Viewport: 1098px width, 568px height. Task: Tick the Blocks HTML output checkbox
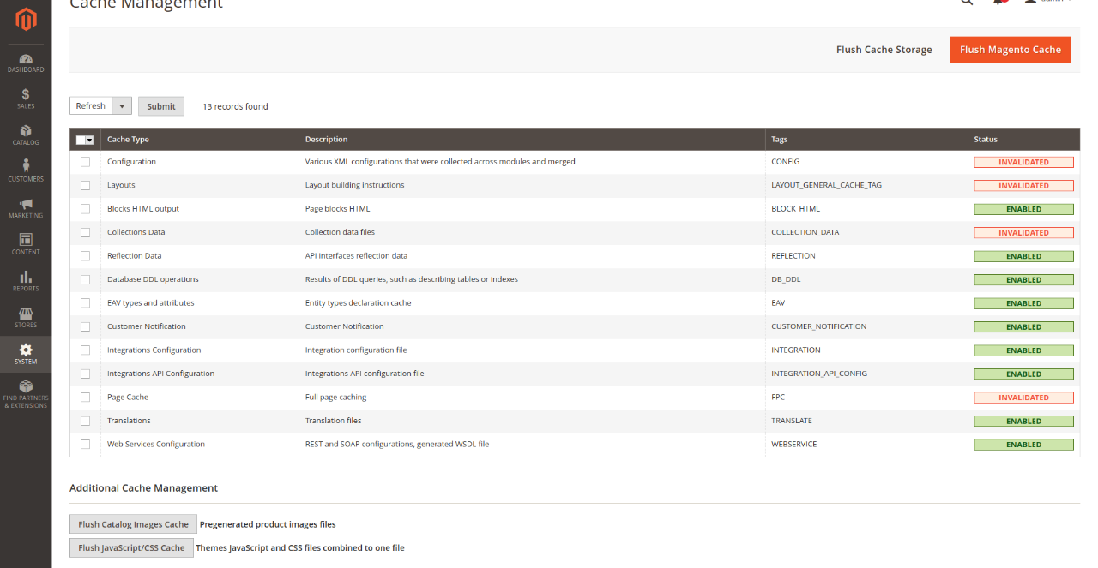point(85,209)
